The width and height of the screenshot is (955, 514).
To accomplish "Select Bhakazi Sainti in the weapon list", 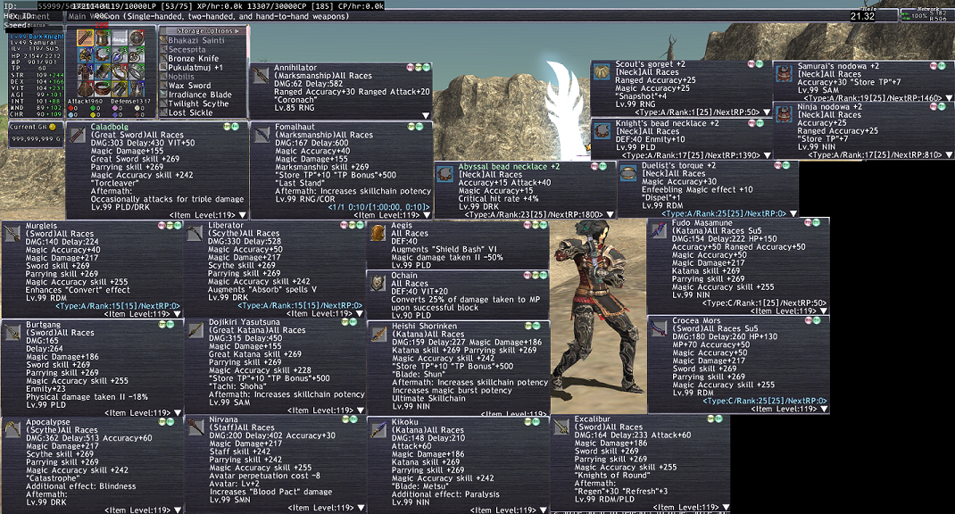I will coord(196,40).
